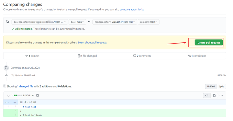233x121 pixels.
Task: Show rich diff with the document icon
Action: click(214, 96)
